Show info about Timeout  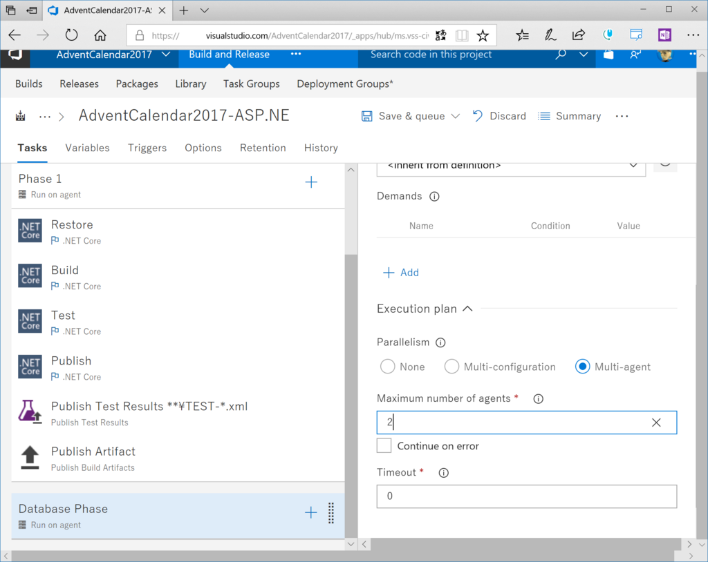pos(444,473)
